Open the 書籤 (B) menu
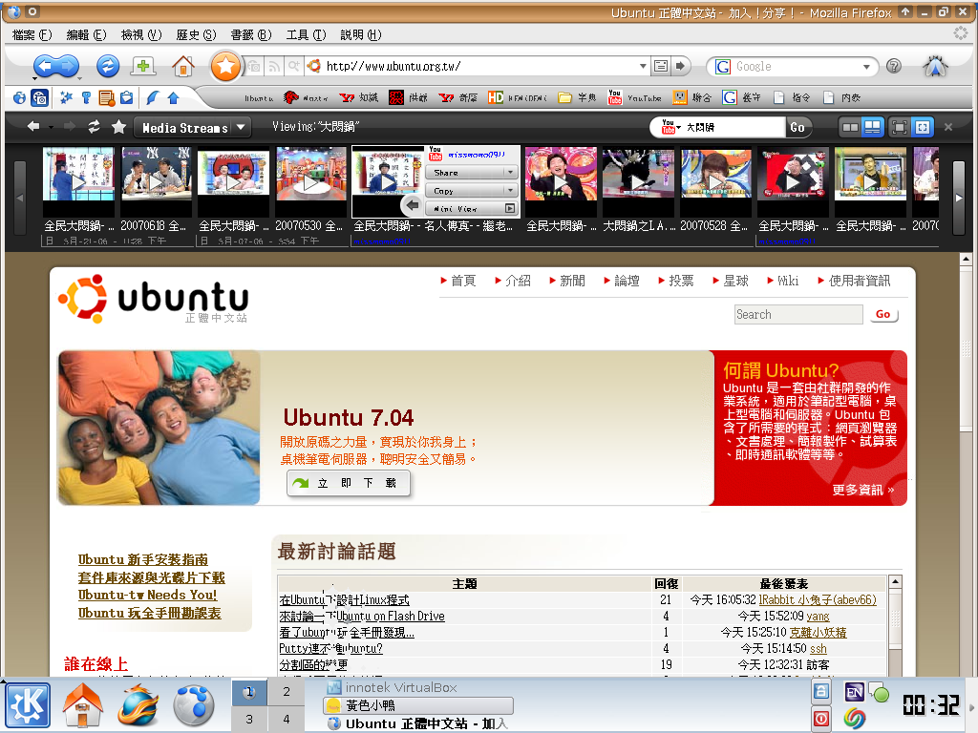 point(251,35)
